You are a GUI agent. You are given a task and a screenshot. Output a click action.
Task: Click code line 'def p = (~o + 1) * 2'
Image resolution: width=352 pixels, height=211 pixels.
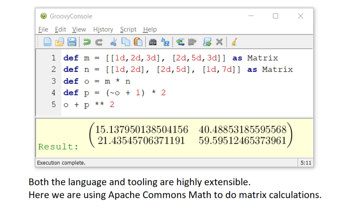(114, 93)
